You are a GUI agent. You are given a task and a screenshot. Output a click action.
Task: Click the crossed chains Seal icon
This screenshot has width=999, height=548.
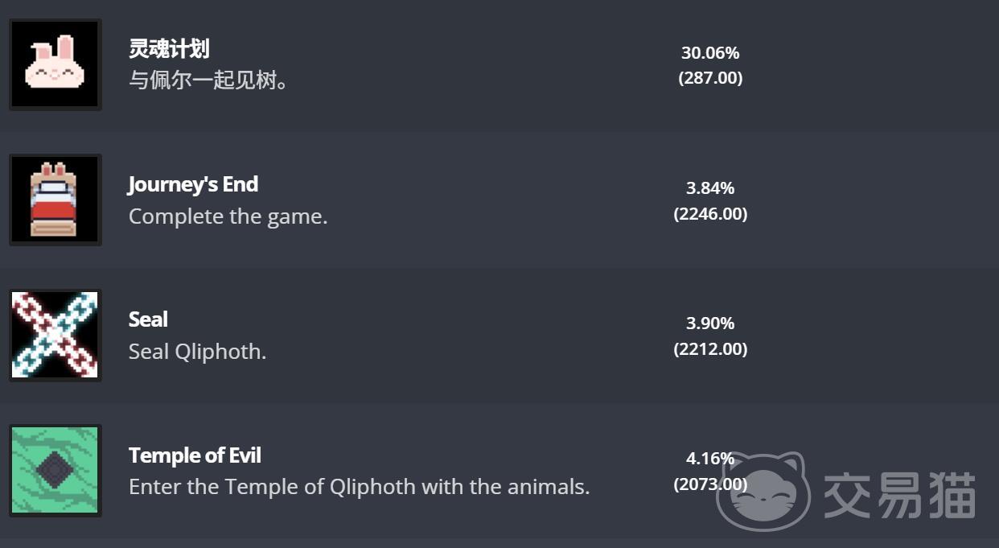pos(55,335)
